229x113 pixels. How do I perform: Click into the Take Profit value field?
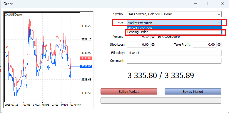205,44
